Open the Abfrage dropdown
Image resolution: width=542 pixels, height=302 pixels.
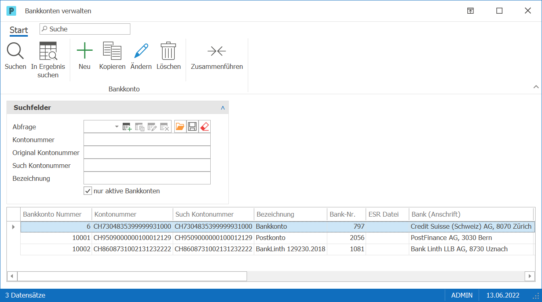(117, 126)
